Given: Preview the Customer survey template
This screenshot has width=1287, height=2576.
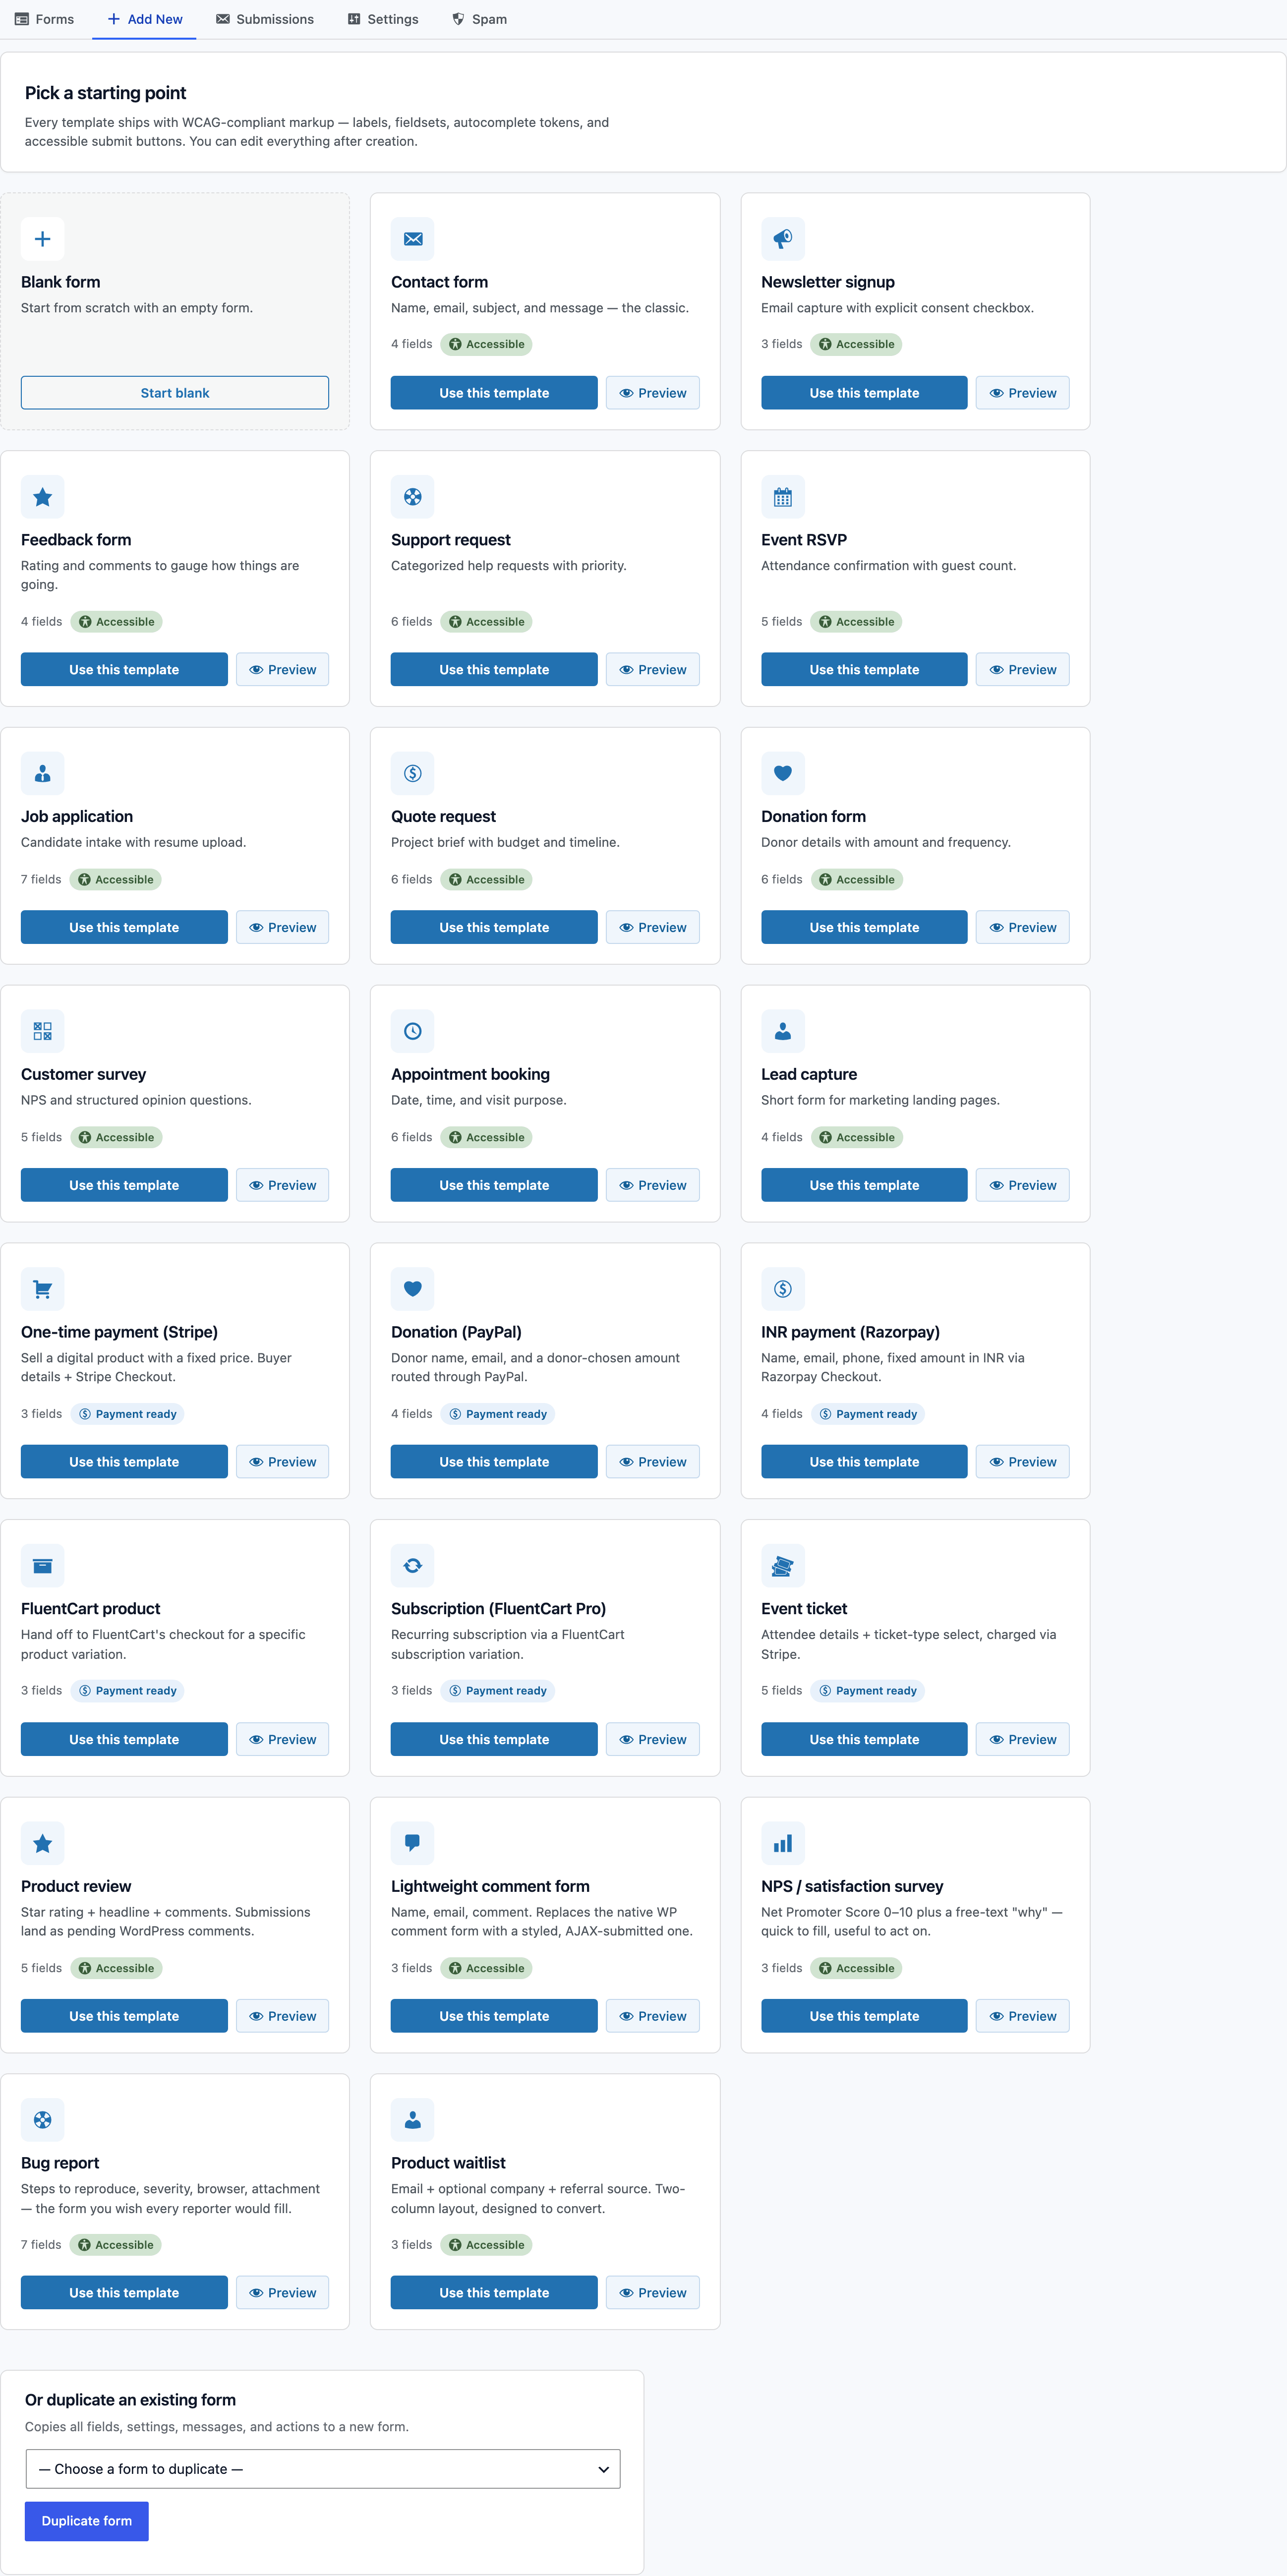Looking at the screenshot, I should 282,1185.
